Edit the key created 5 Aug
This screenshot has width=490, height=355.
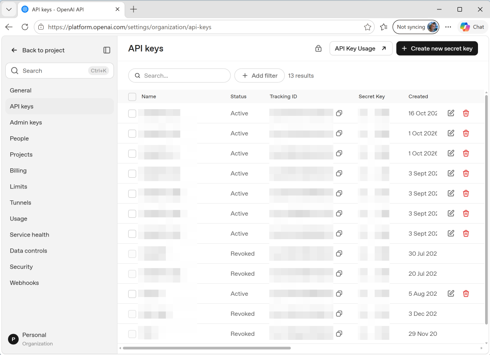pos(451,294)
